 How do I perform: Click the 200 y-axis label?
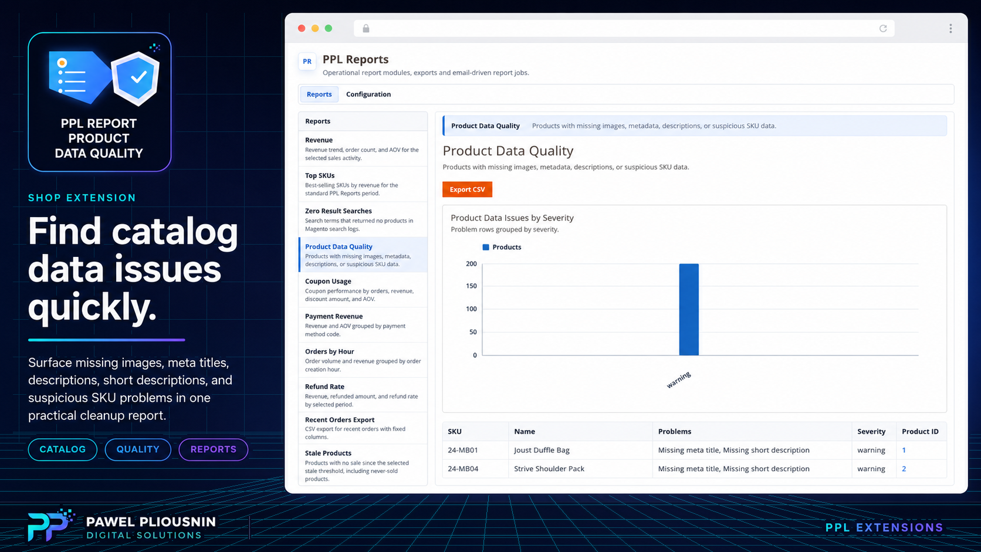(471, 264)
